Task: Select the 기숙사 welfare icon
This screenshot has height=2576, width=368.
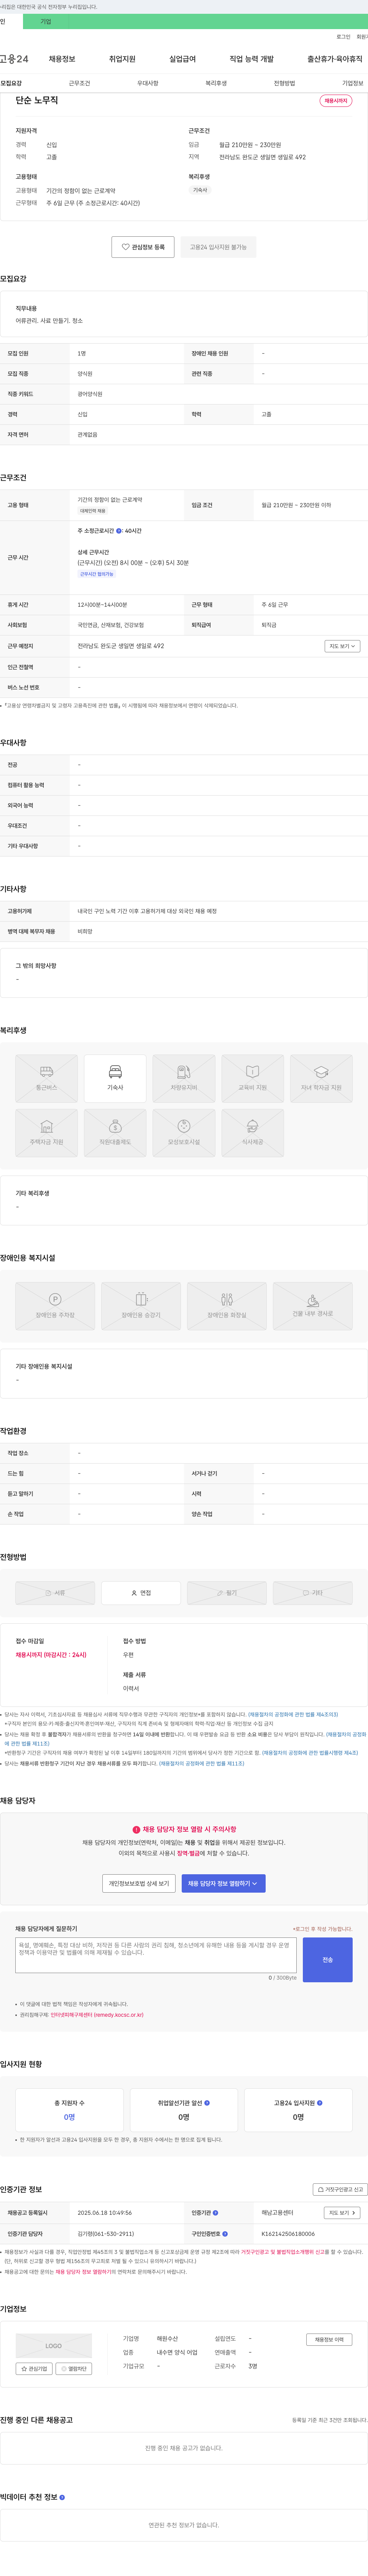Action: (x=115, y=1079)
